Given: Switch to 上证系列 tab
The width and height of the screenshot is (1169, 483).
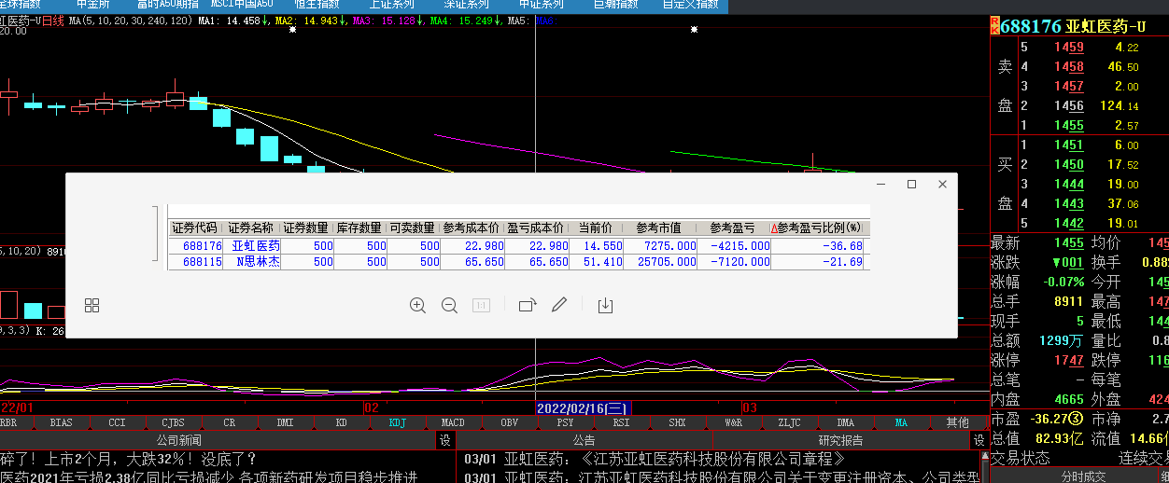Looking at the screenshot, I should click(x=391, y=5).
